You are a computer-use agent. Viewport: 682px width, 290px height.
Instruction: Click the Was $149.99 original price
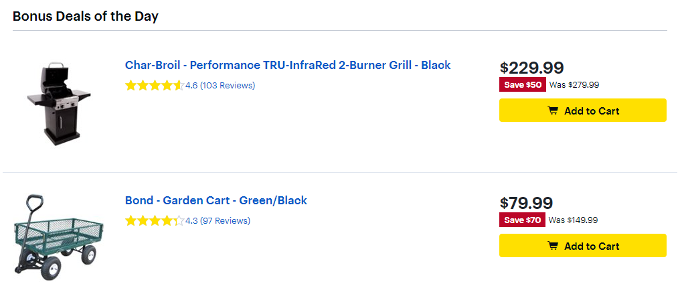[574, 220]
